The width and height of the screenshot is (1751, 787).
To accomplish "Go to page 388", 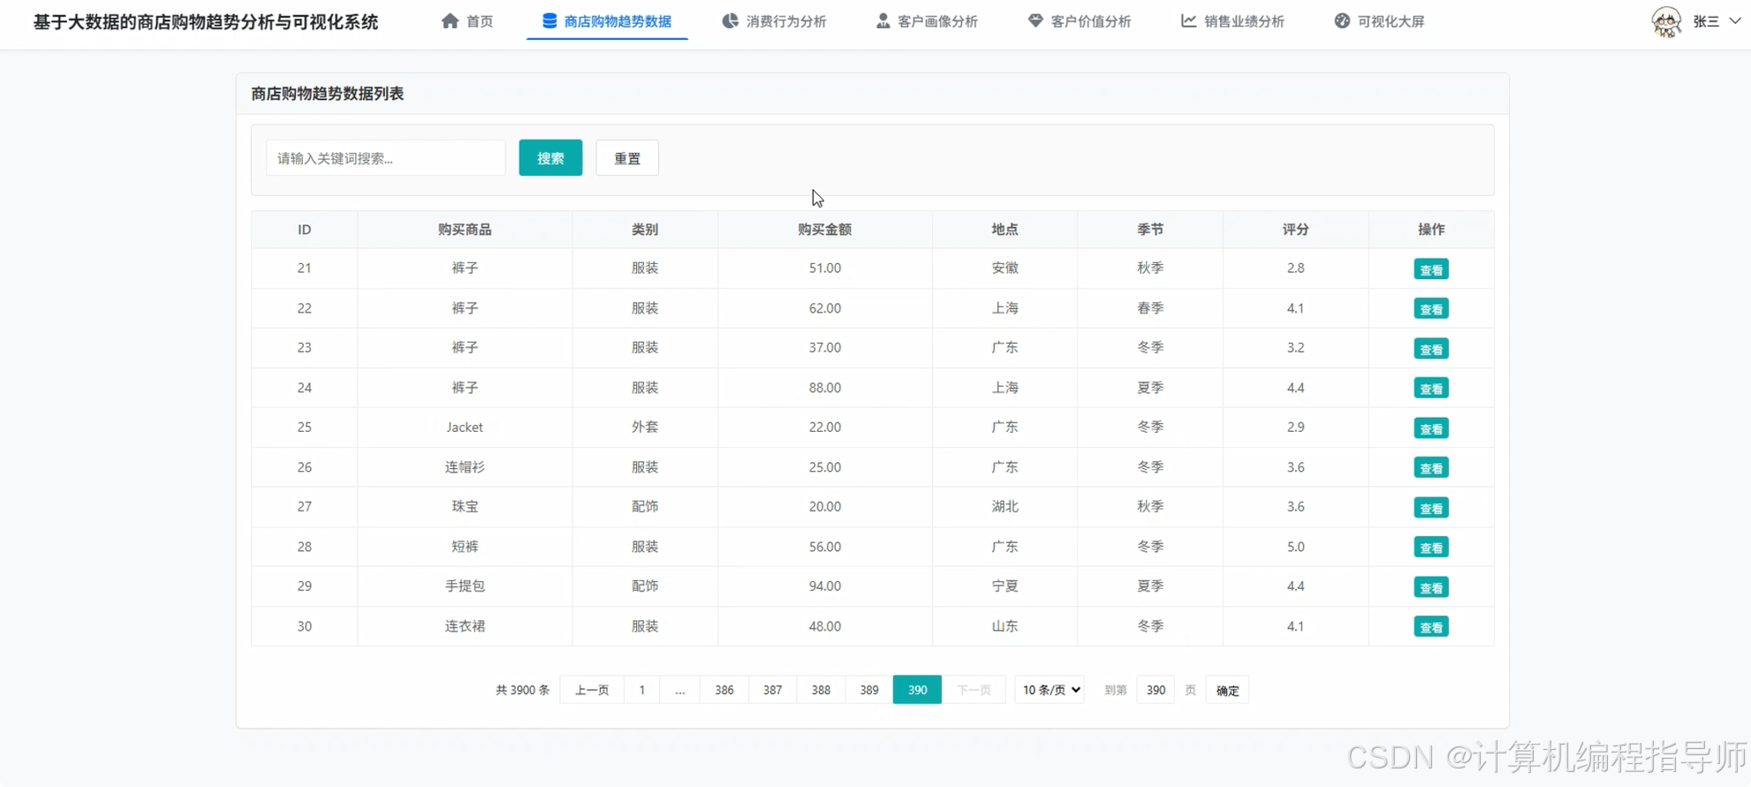I will pyautogui.click(x=821, y=690).
